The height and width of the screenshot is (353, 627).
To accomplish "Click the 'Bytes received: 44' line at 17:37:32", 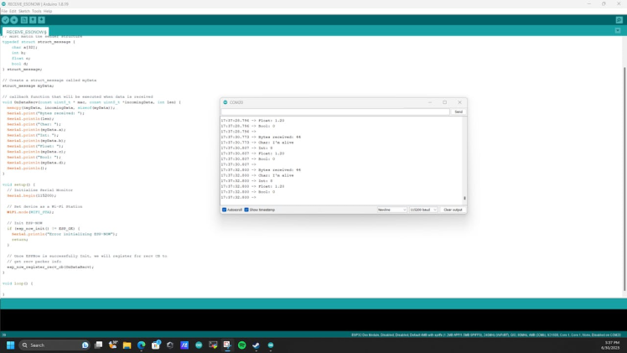I will pos(261,170).
